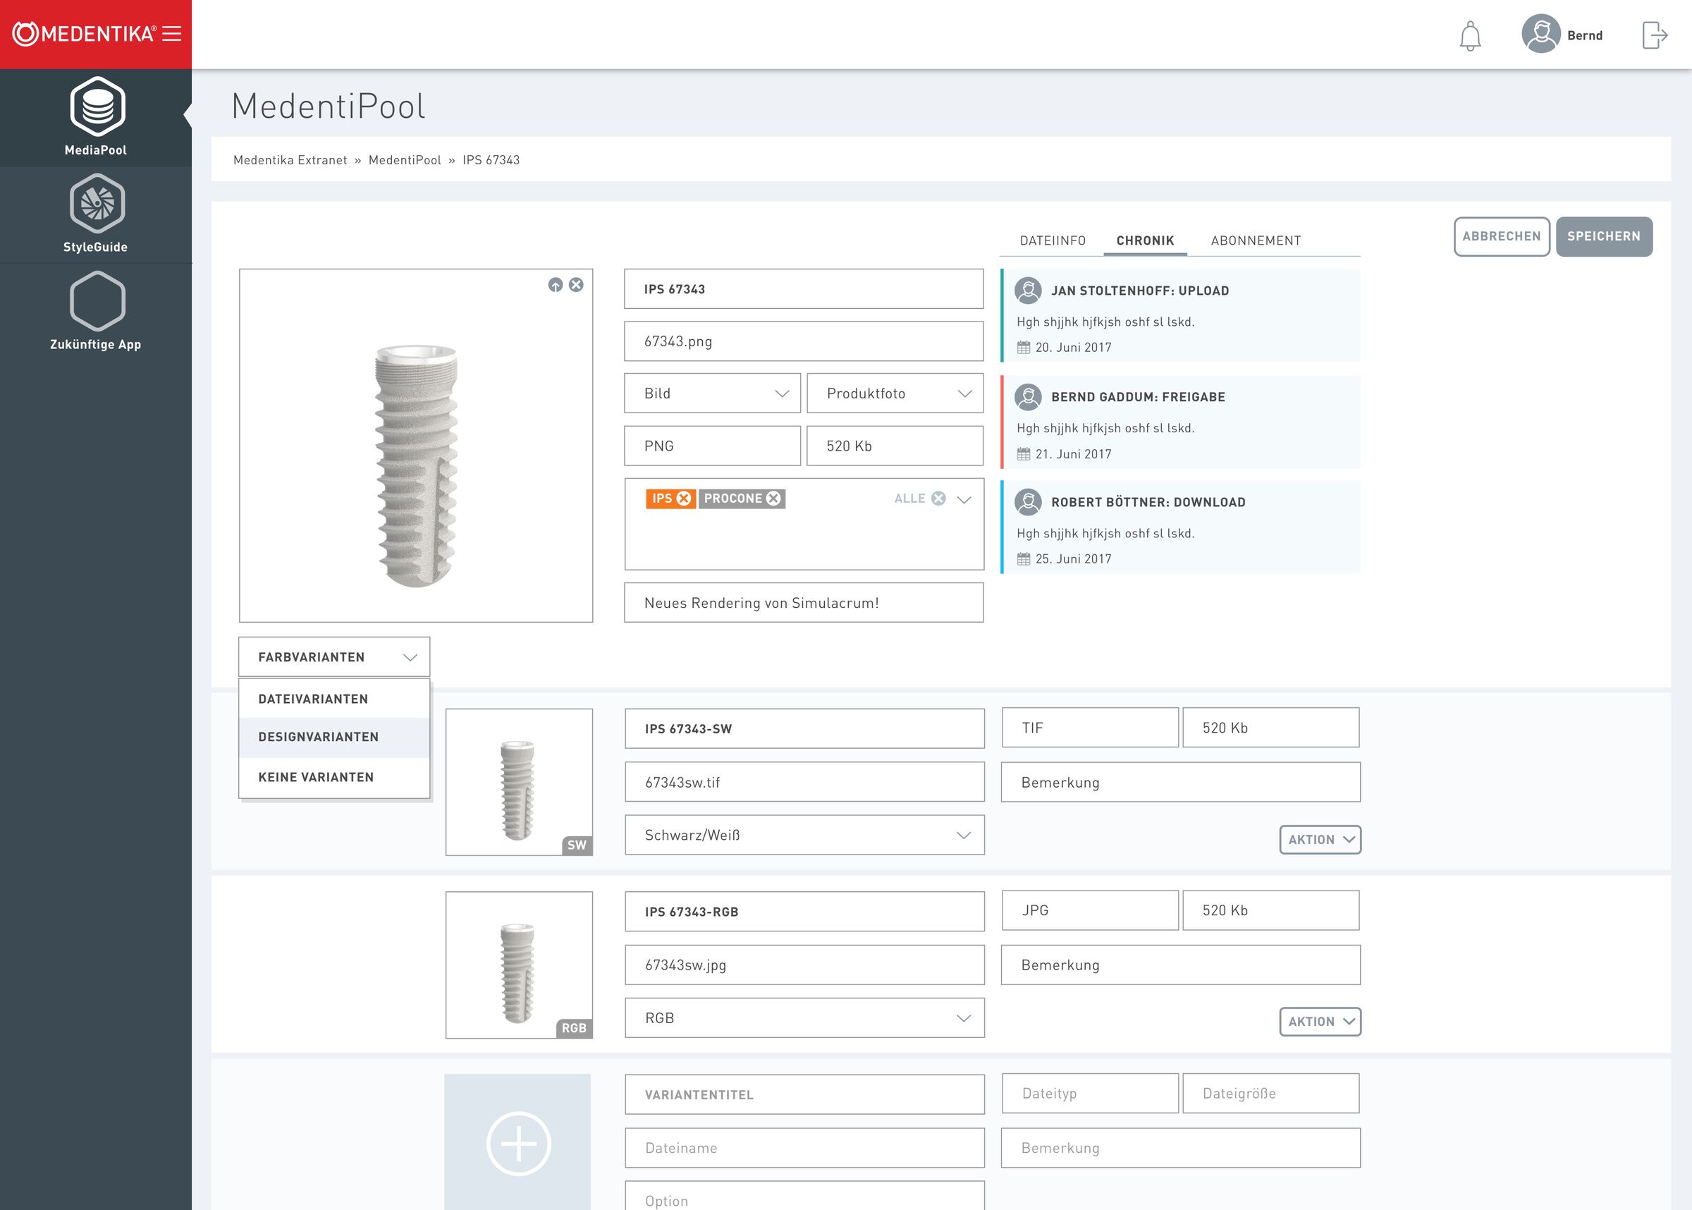
Task: Expand the Produktfoto dropdown
Action: click(895, 393)
